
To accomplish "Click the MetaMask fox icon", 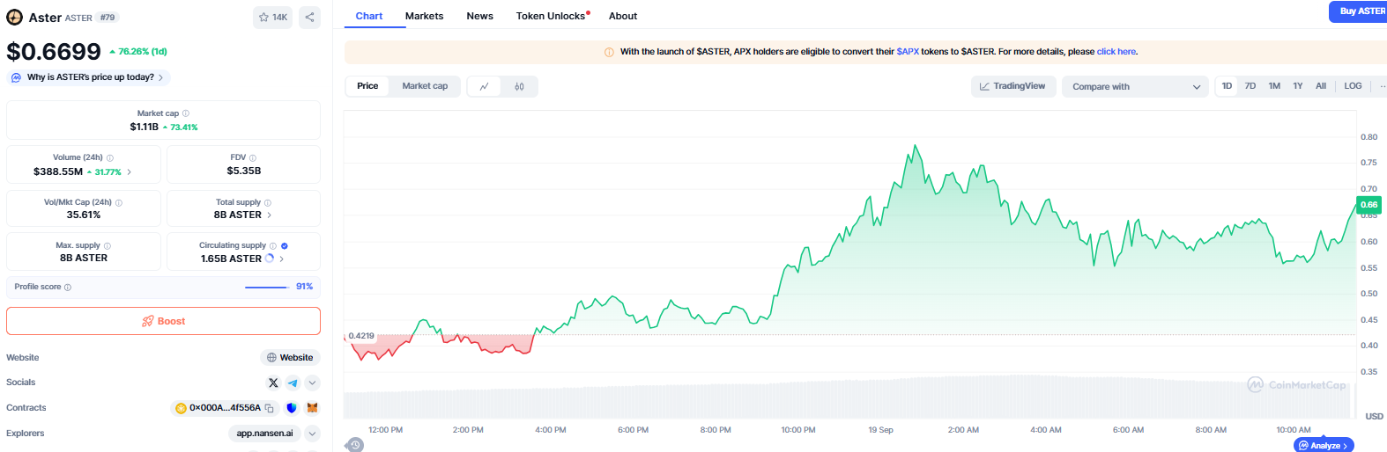I will pyautogui.click(x=312, y=408).
